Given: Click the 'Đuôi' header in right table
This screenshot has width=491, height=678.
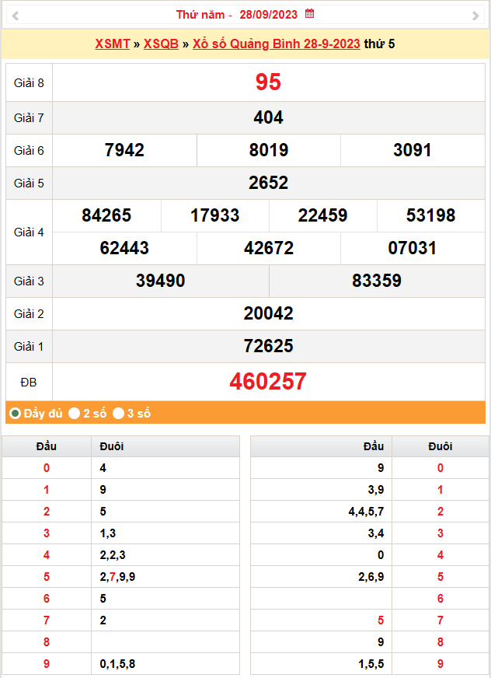Looking at the screenshot, I should click(x=440, y=446).
